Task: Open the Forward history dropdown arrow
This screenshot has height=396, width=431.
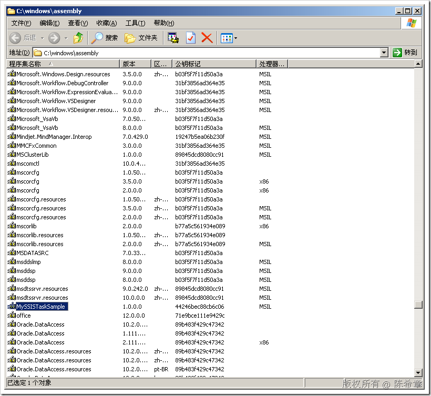Action: pyautogui.click(x=66, y=38)
